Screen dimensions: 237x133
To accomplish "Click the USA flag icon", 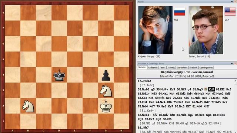I will click(x=230, y=11).
